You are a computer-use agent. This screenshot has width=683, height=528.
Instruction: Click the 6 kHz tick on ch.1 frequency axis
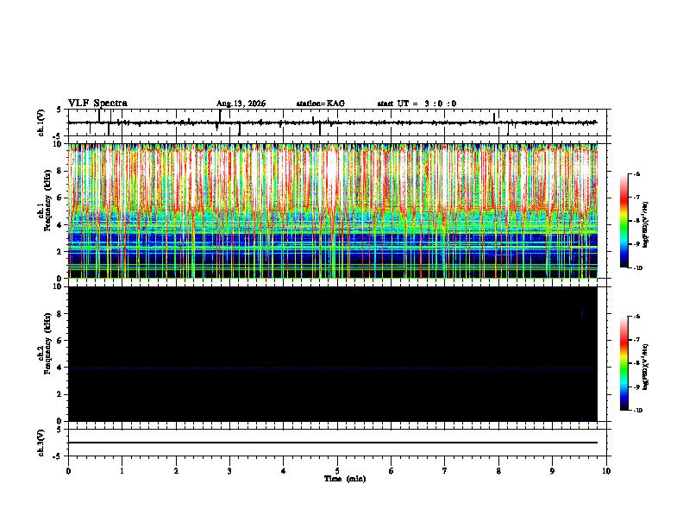pyautogui.click(x=64, y=198)
